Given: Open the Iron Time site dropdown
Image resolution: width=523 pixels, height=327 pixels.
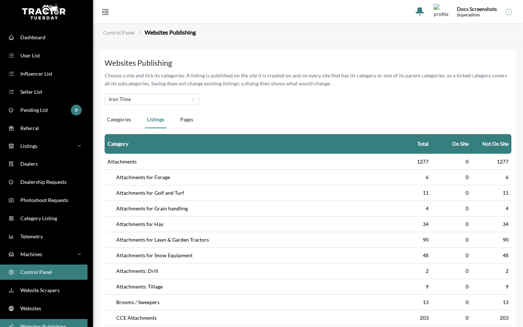Looking at the screenshot, I should point(152,99).
